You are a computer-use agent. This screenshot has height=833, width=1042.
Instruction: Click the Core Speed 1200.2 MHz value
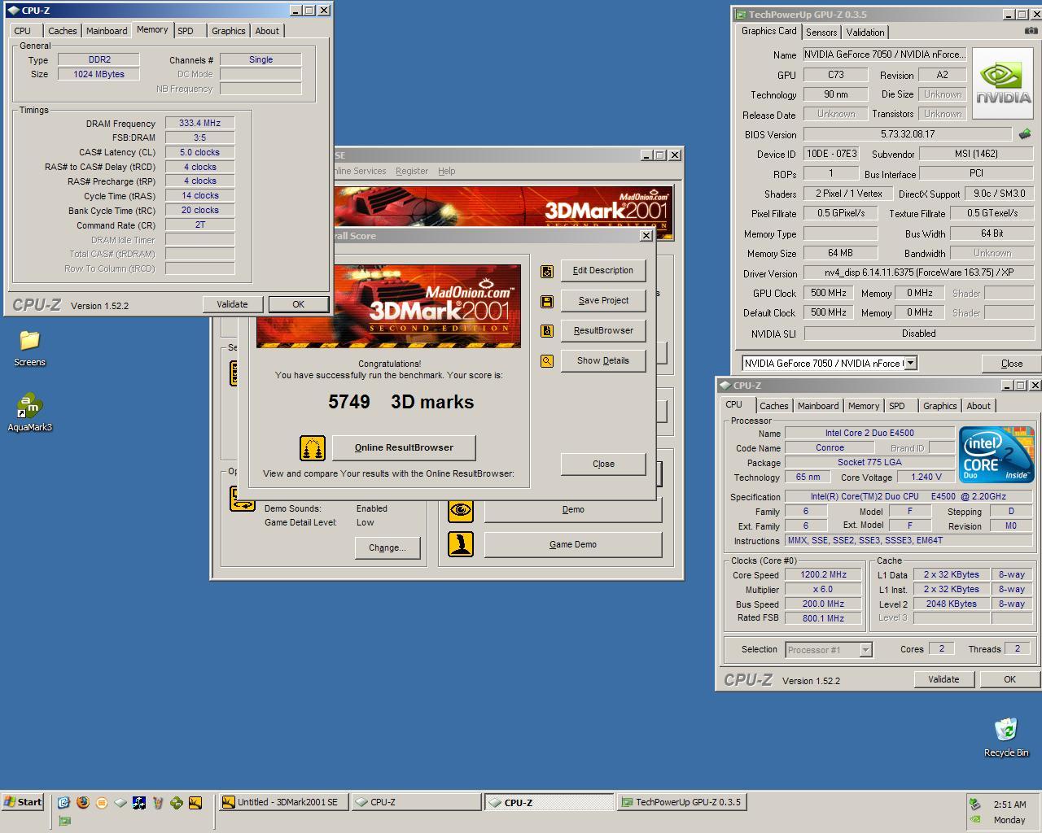(824, 575)
